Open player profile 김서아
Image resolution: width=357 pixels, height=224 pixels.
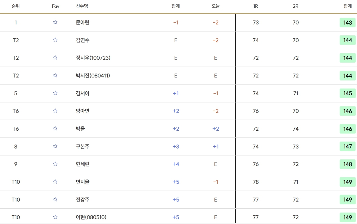[83, 93]
